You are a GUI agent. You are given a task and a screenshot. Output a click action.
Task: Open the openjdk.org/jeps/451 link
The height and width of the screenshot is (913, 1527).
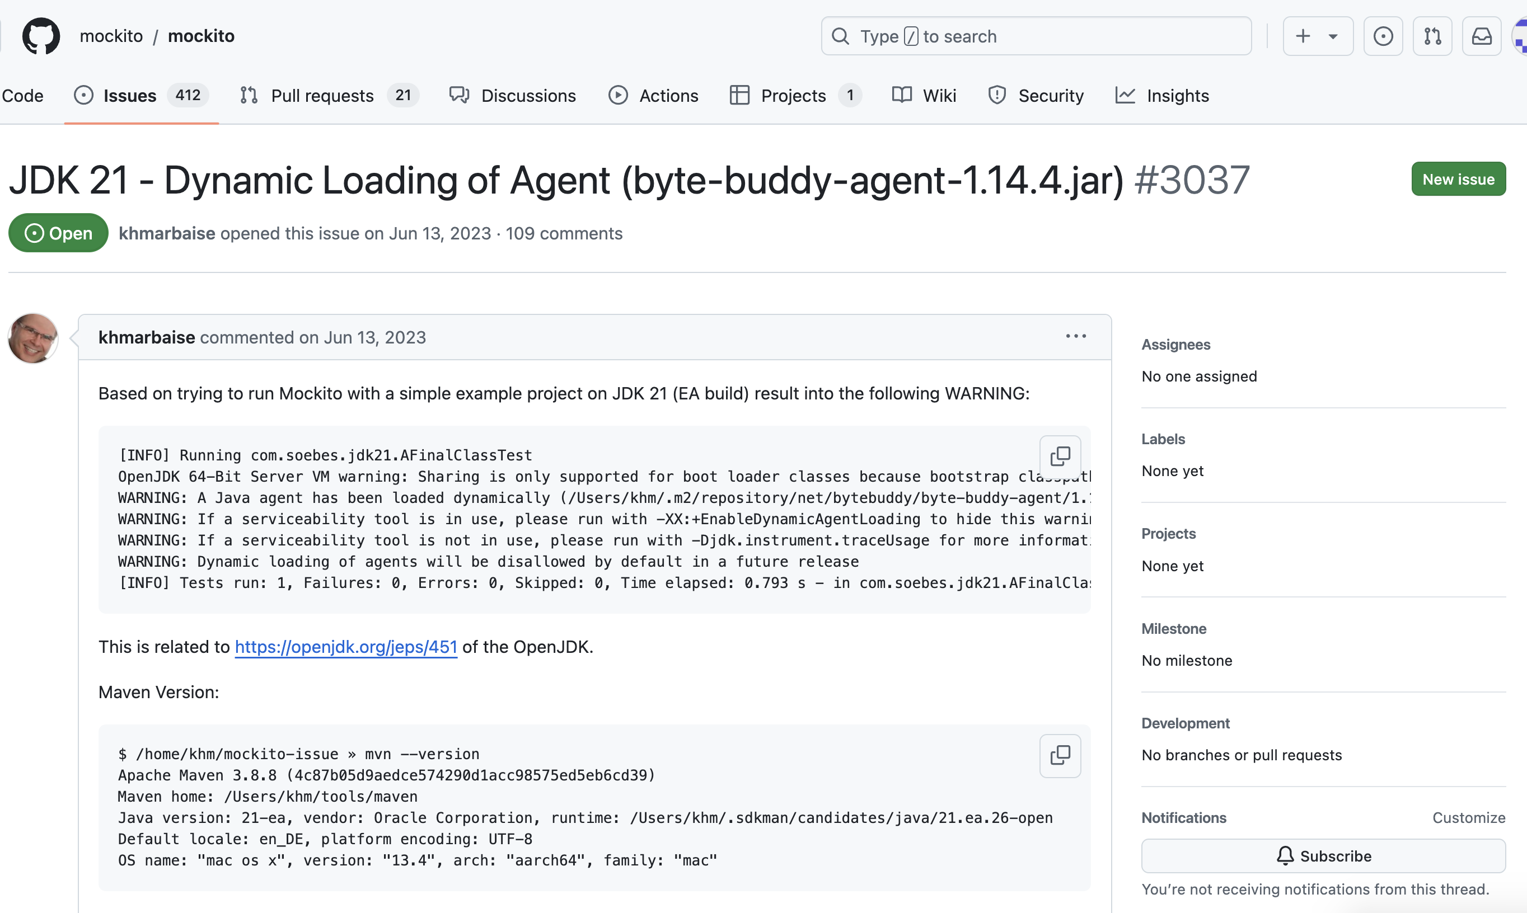pos(346,647)
